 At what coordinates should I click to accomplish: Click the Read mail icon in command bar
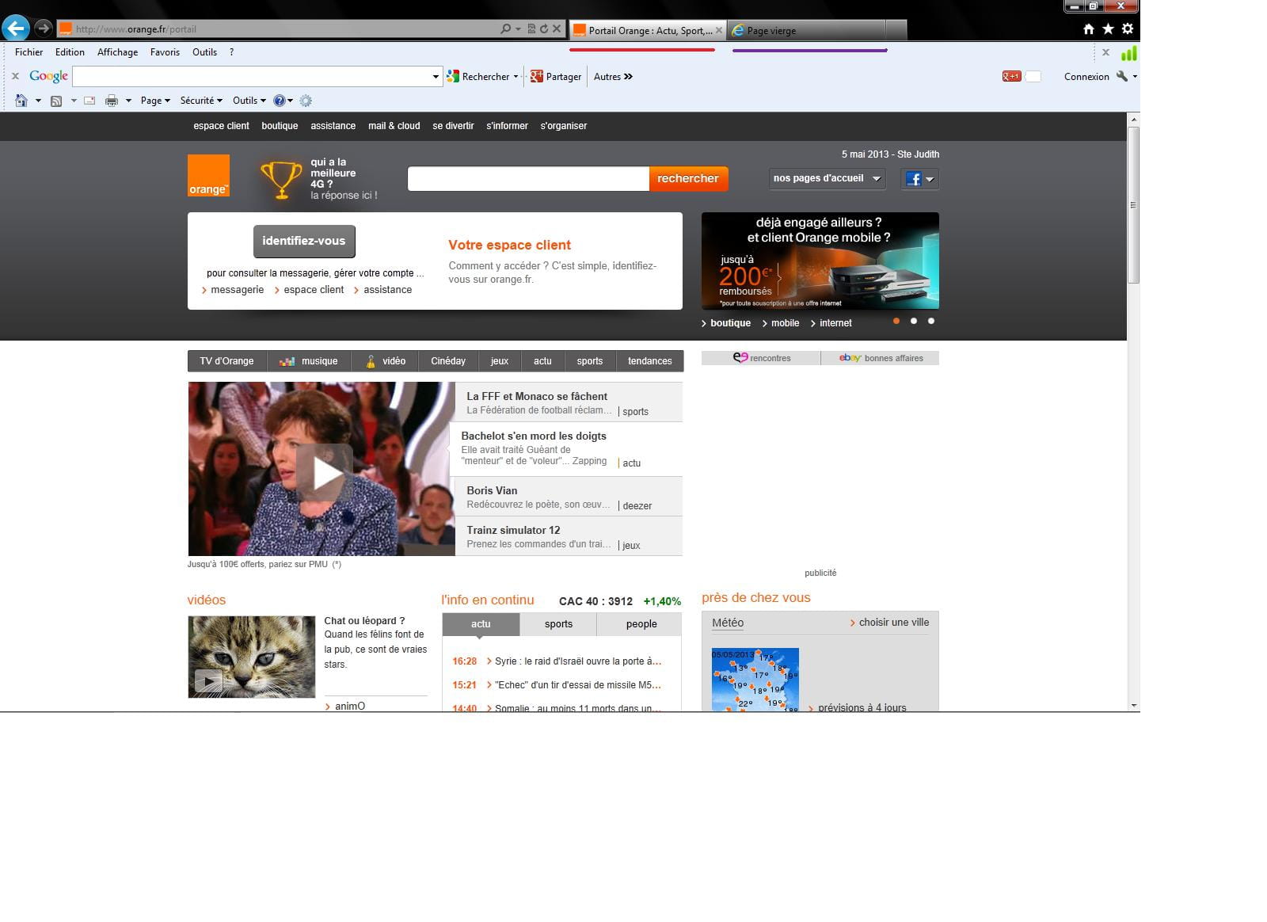(89, 101)
